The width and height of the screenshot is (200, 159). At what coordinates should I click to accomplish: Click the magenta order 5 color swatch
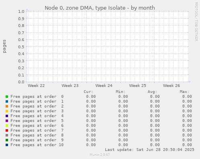click(x=7, y=121)
